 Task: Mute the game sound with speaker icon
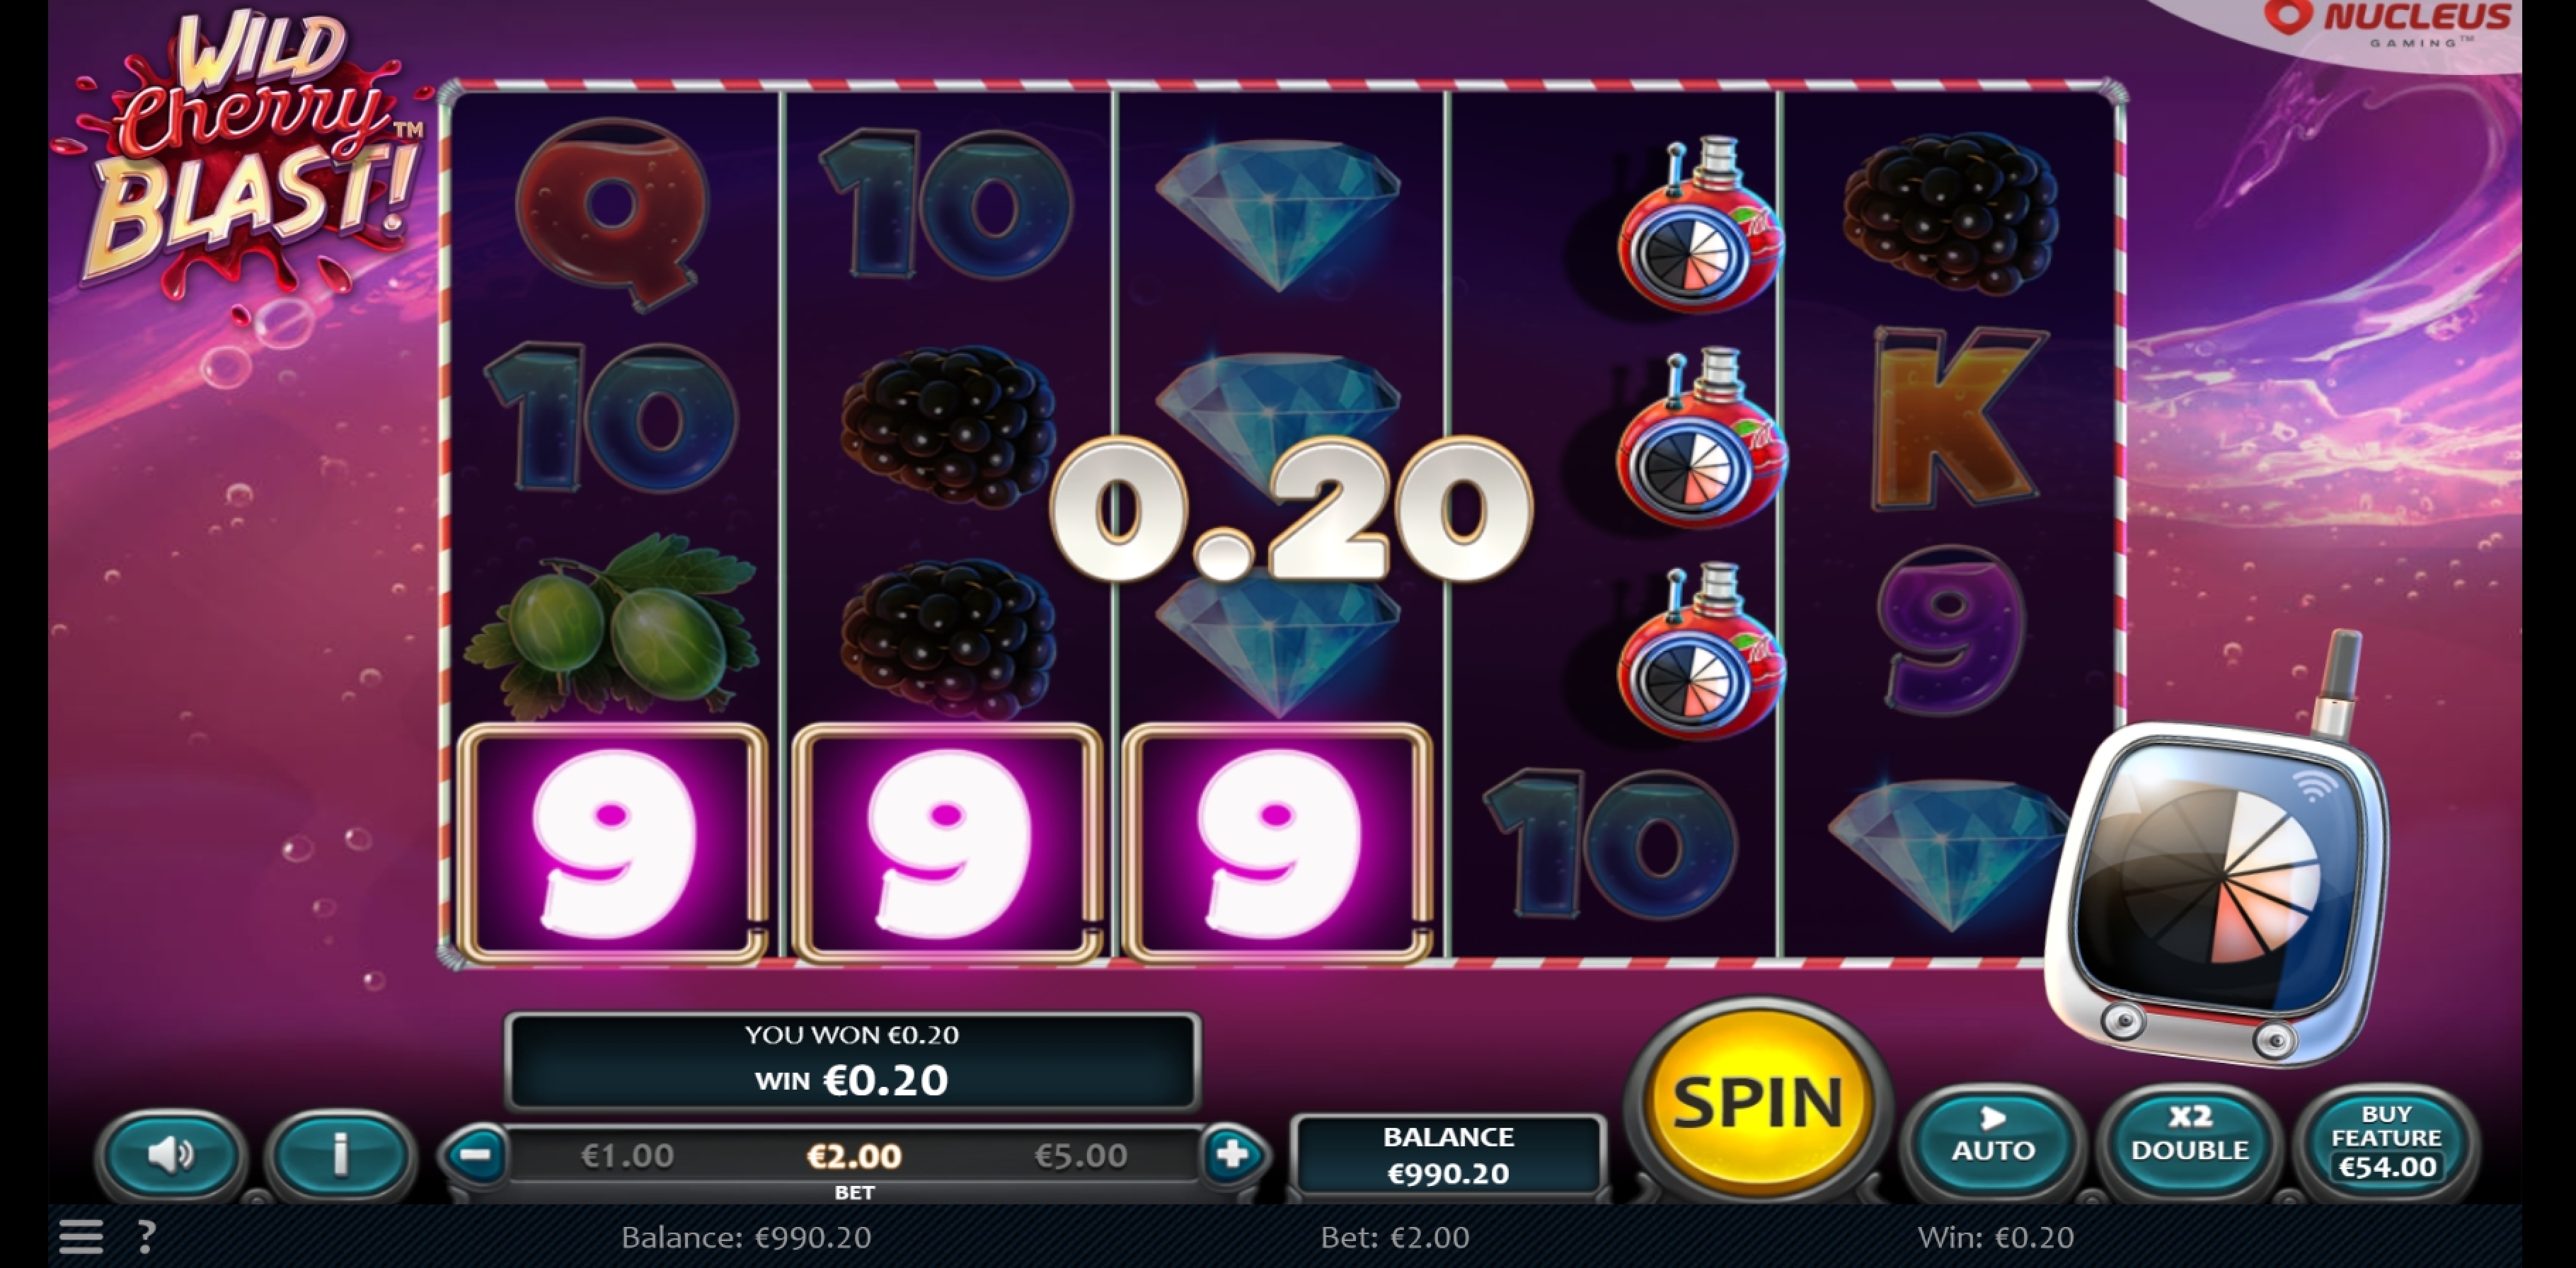pyautogui.click(x=171, y=1154)
